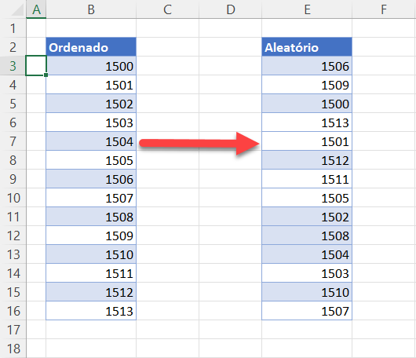416x358 pixels.
Task: Select row 17 header
Action: (x=13, y=330)
